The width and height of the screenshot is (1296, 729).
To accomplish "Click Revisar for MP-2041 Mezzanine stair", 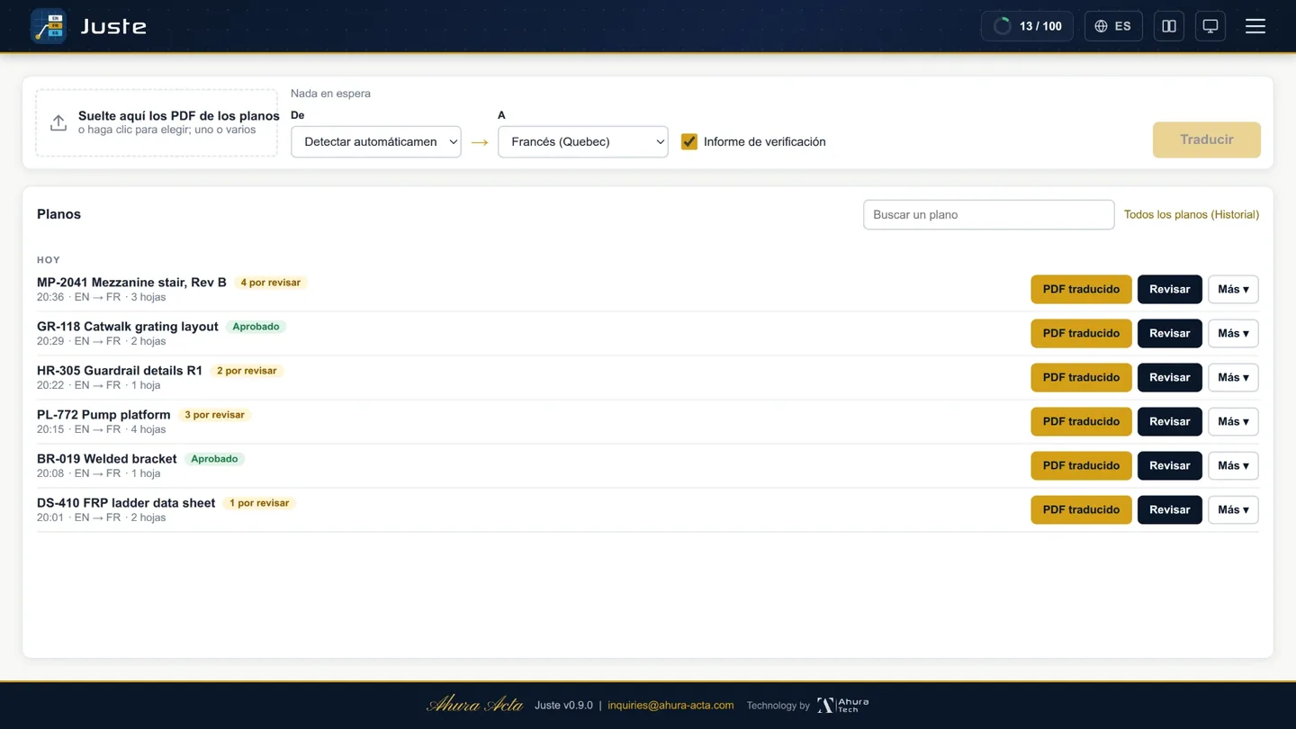I will (x=1170, y=289).
